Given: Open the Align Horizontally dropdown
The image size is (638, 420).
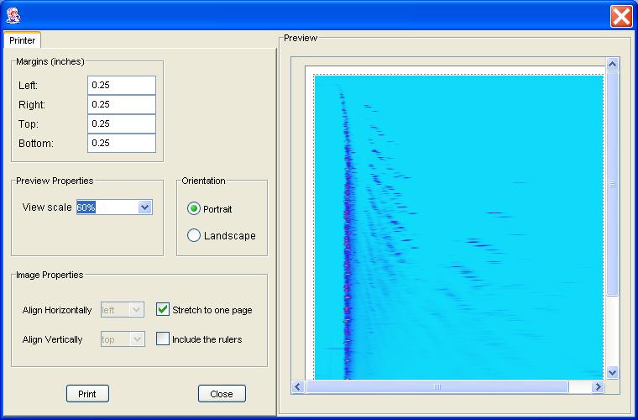Looking at the screenshot, I should 123,310.
